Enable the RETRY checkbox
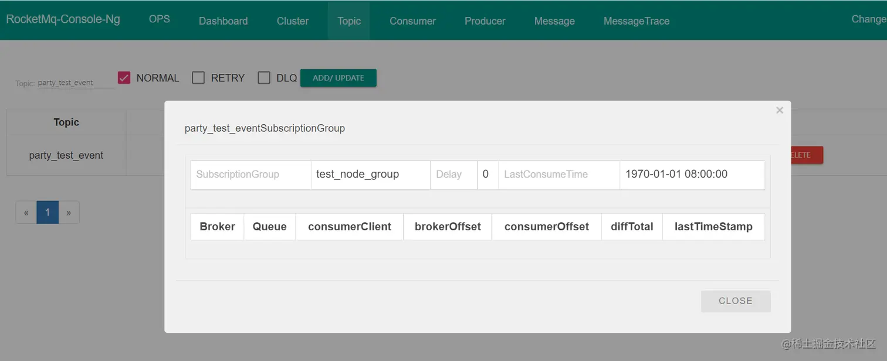887x361 pixels. 198,78
